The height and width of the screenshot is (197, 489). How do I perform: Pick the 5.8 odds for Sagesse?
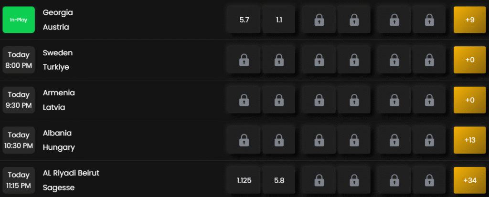point(279,180)
